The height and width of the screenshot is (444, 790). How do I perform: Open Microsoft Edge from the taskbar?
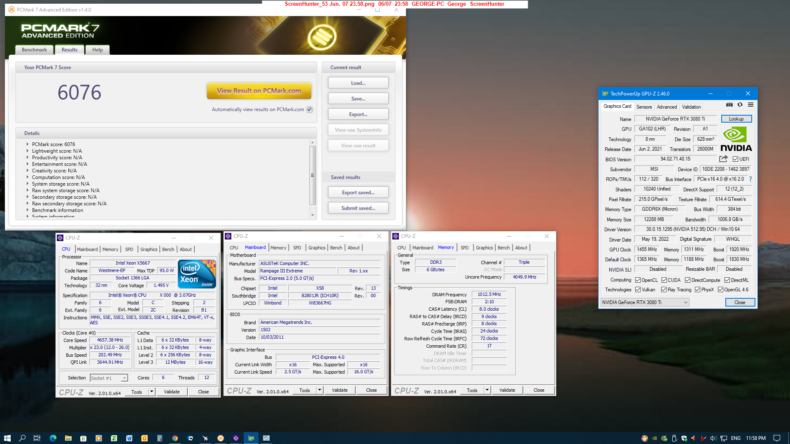click(x=53, y=438)
